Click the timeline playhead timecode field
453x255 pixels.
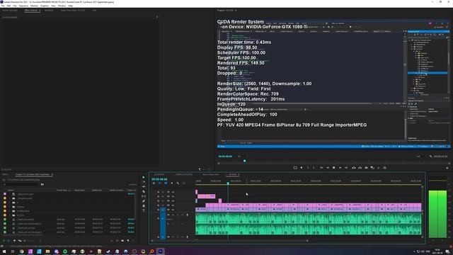click(x=159, y=179)
